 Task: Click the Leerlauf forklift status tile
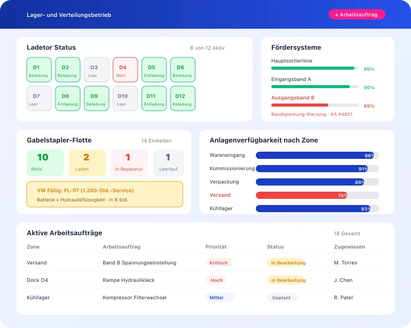[x=168, y=162]
